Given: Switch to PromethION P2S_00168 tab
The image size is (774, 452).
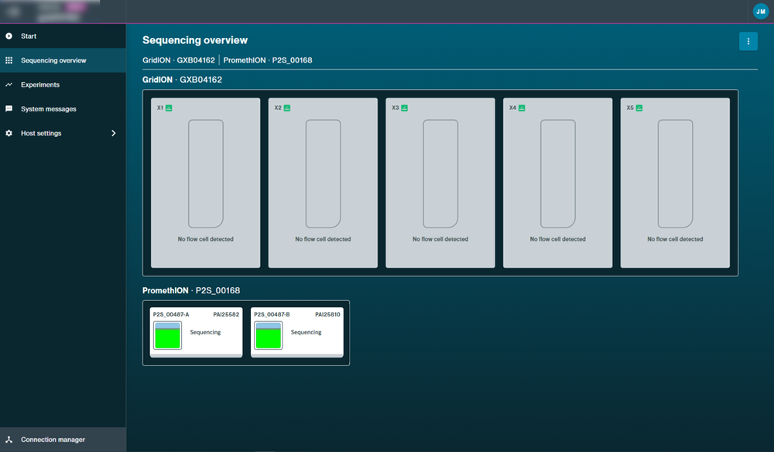Looking at the screenshot, I should pyautogui.click(x=268, y=60).
